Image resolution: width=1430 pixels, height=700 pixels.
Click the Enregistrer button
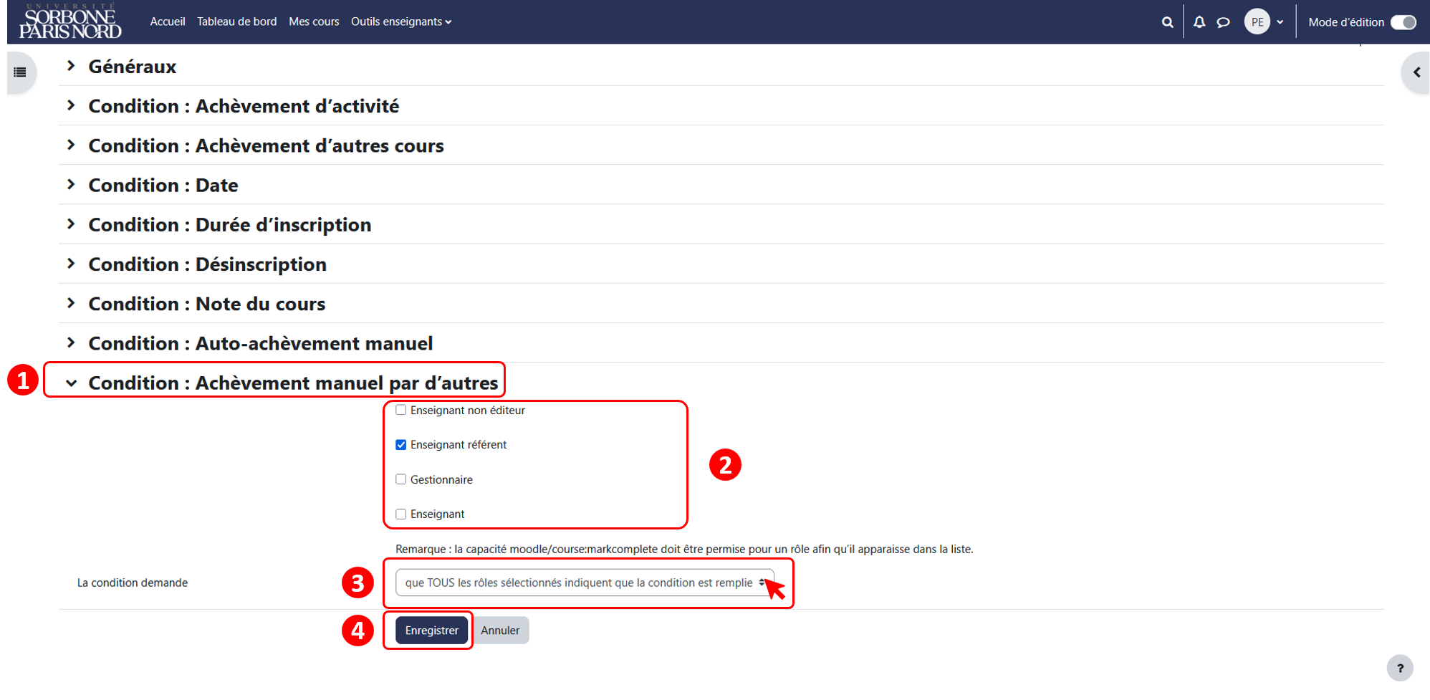tap(431, 631)
